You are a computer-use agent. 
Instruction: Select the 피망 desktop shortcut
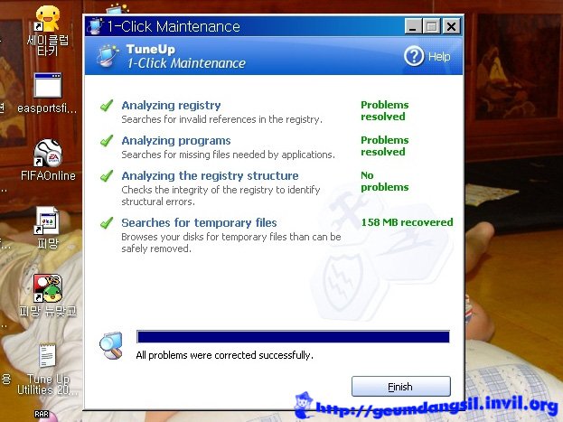47,228
